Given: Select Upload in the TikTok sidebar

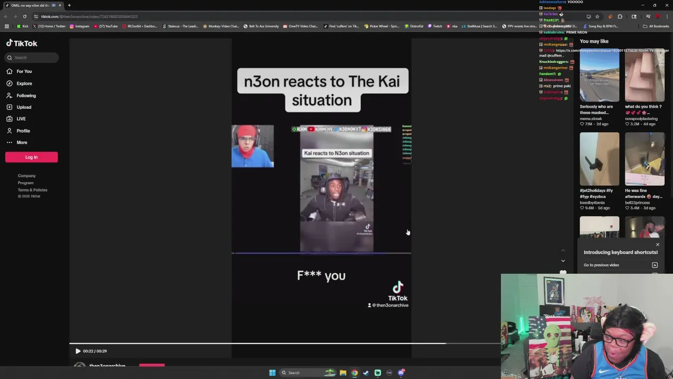Looking at the screenshot, I should pos(18,107).
